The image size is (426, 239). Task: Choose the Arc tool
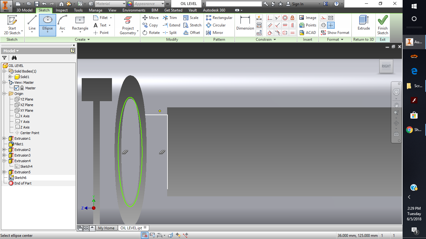tap(62, 23)
